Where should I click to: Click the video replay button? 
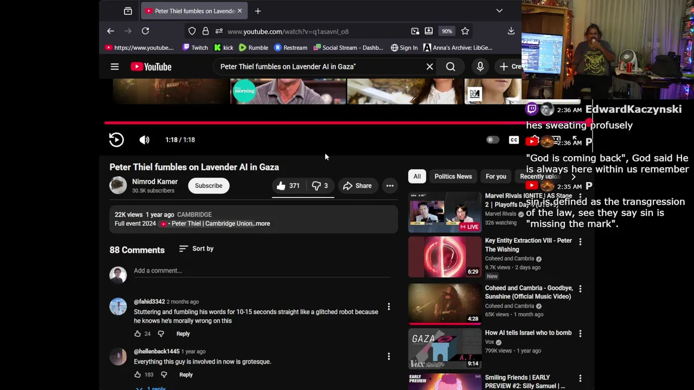[116, 140]
